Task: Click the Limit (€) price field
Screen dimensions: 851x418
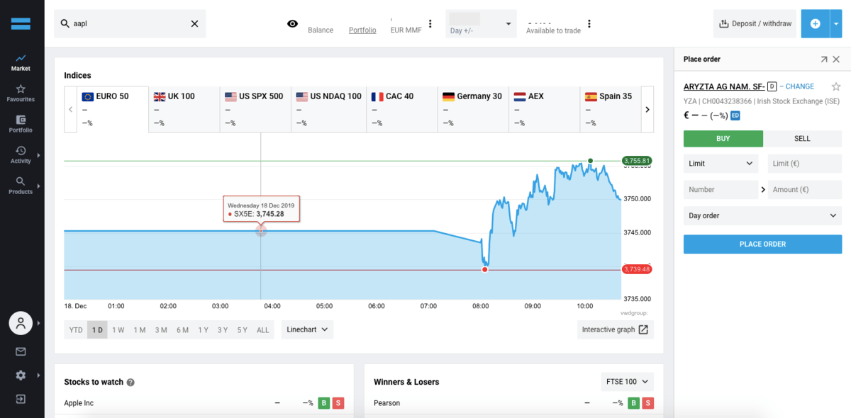Action: pyautogui.click(x=804, y=164)
